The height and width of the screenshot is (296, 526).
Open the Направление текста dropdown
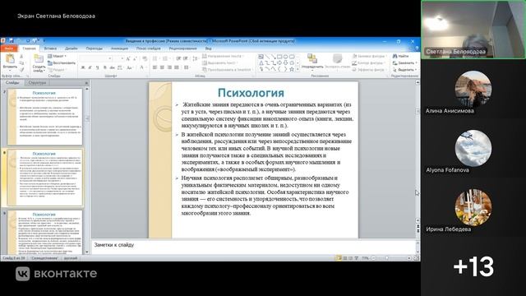223,56
